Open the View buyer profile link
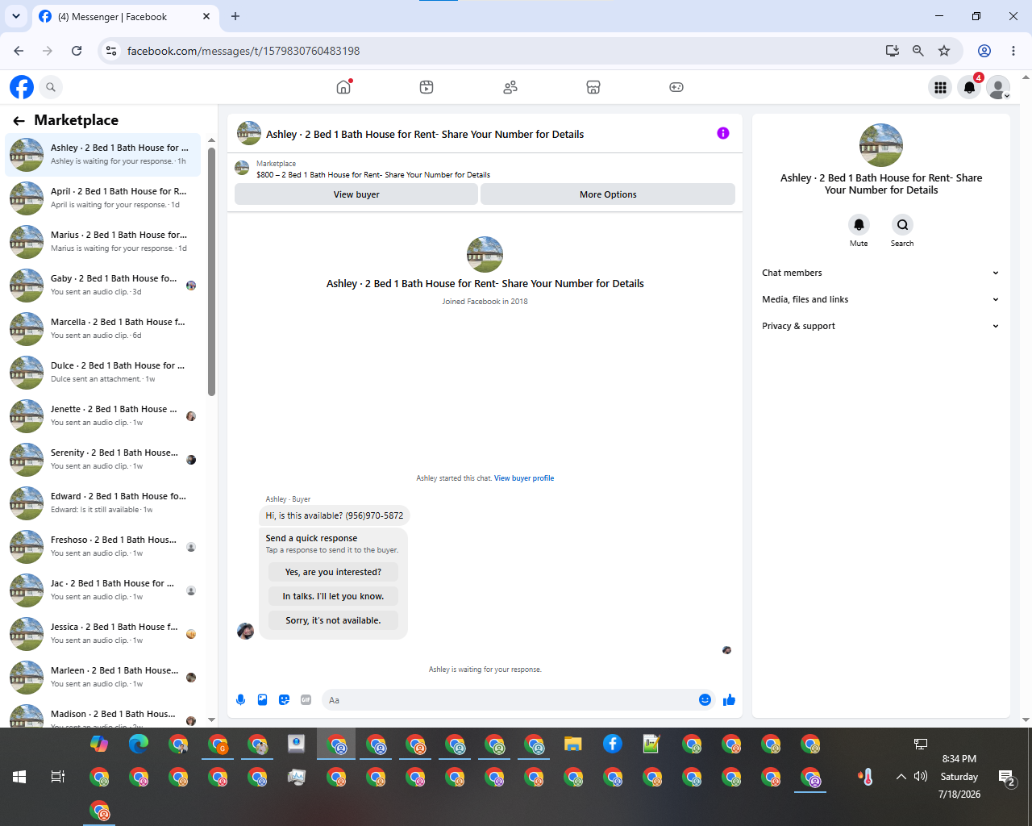Image resolution: width=1032 pixels, height=826 pixels. pos(524,478)
